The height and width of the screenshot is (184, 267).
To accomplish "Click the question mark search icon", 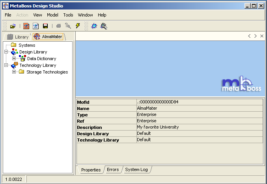I will pyautogui.click(x=68, y=26).
